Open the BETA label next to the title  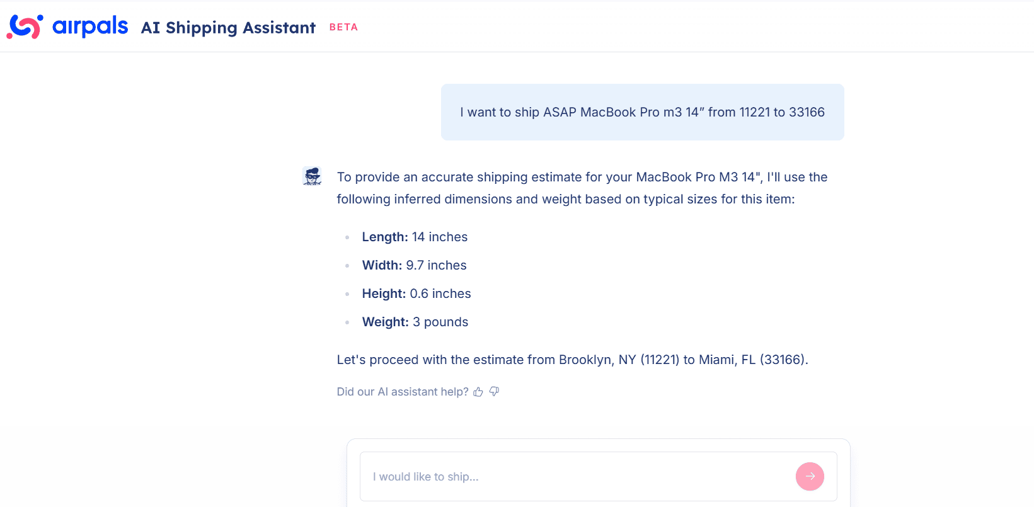coord(343,27)
